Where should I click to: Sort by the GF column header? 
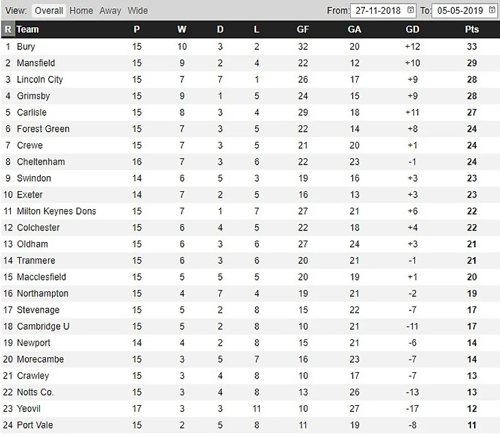(x=303, y=29)
